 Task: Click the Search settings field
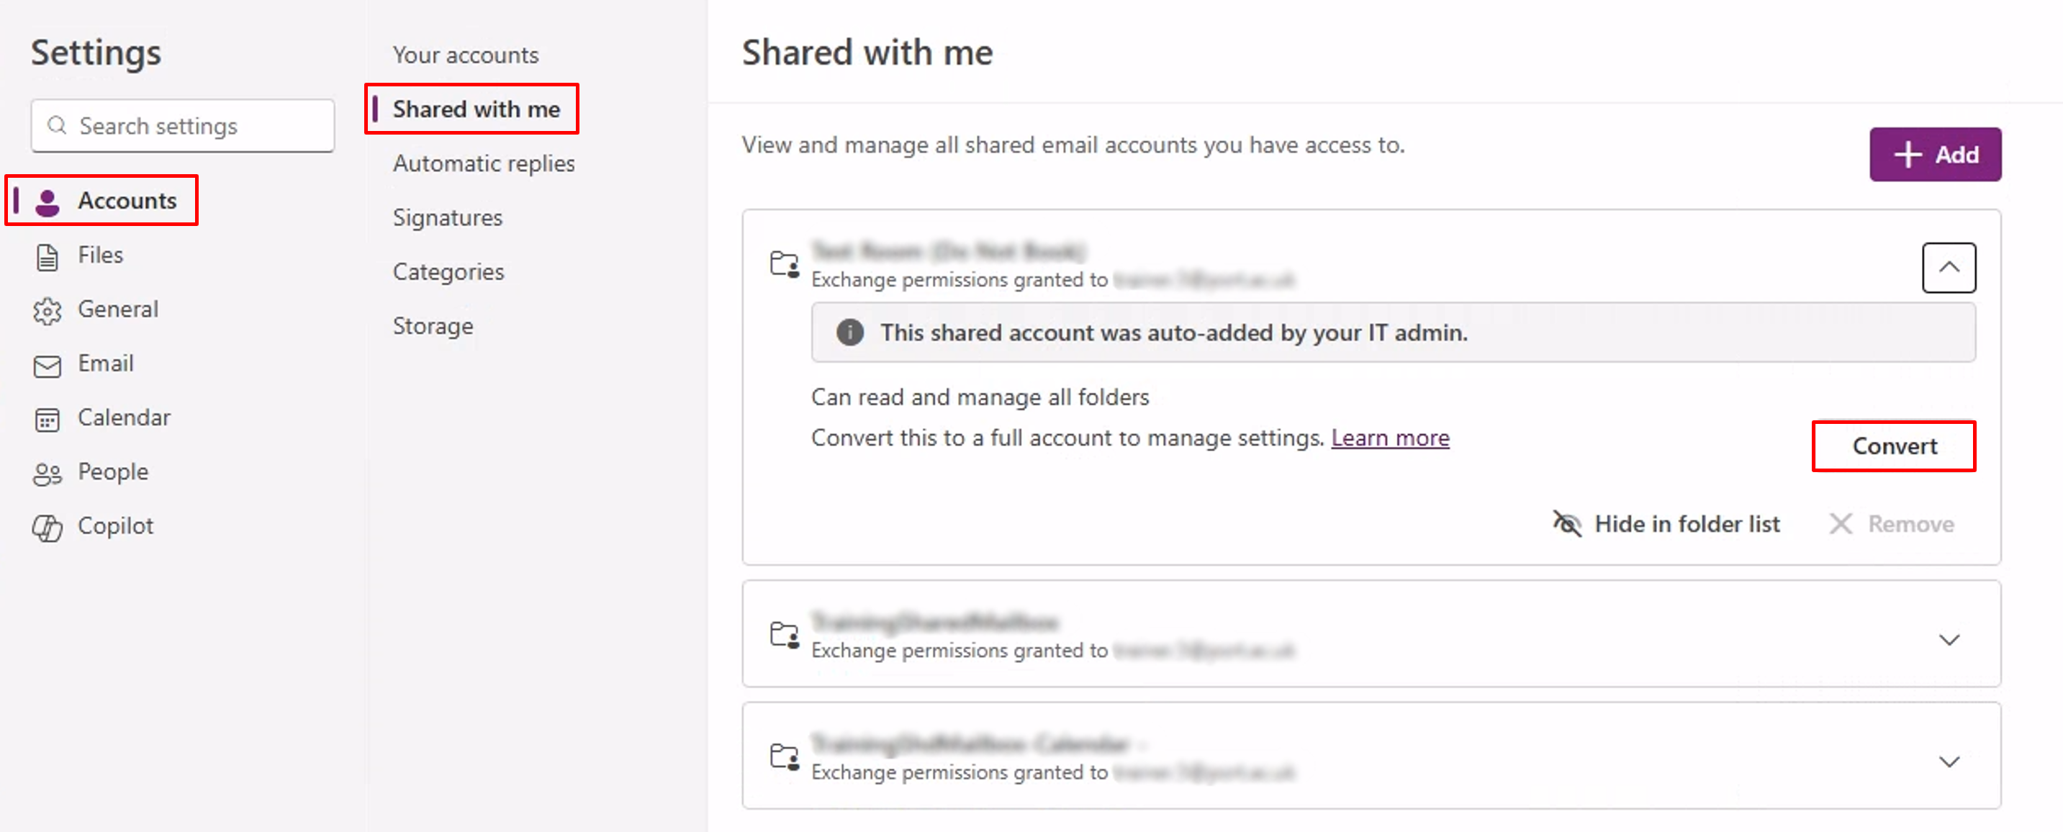point(182,125)
